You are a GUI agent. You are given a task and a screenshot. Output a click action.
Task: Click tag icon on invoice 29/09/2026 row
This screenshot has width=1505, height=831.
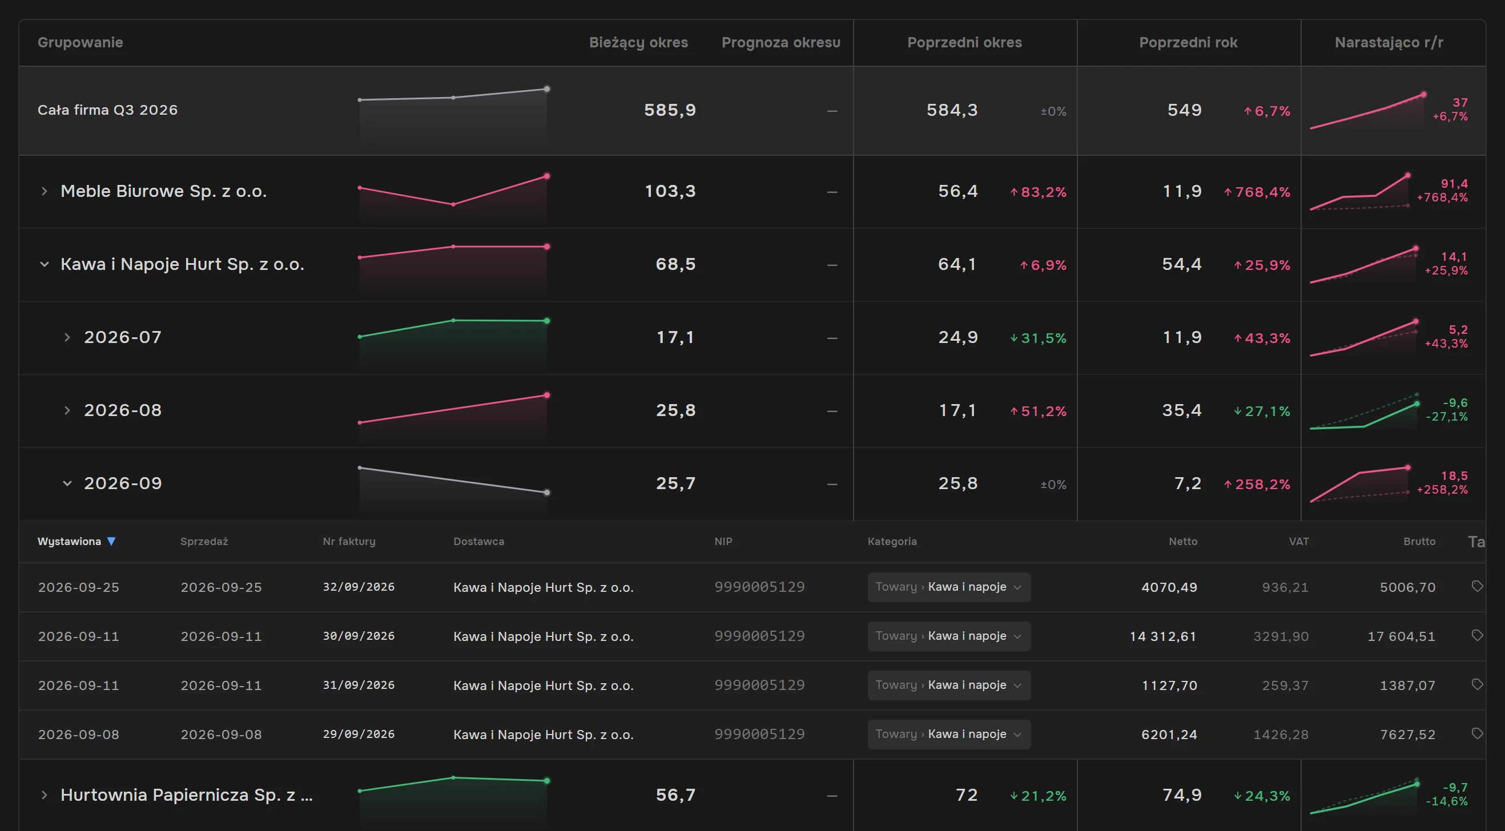tap(1477, 733)
